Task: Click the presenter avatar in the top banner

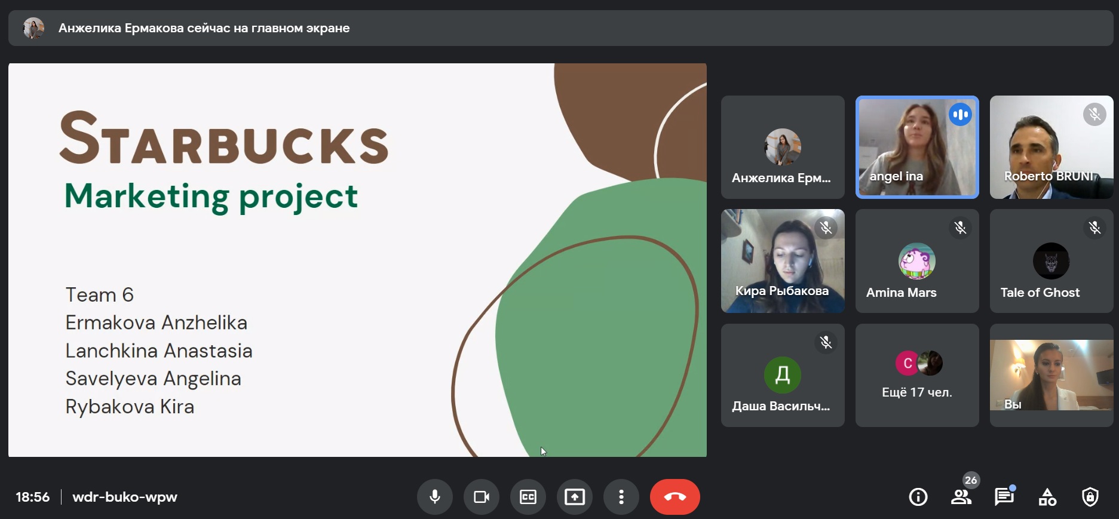Action: click(33, 28)
